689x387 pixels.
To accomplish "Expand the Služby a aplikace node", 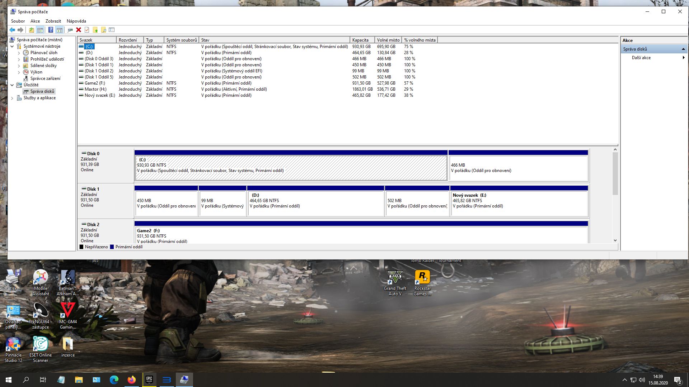I will point(12,98).
